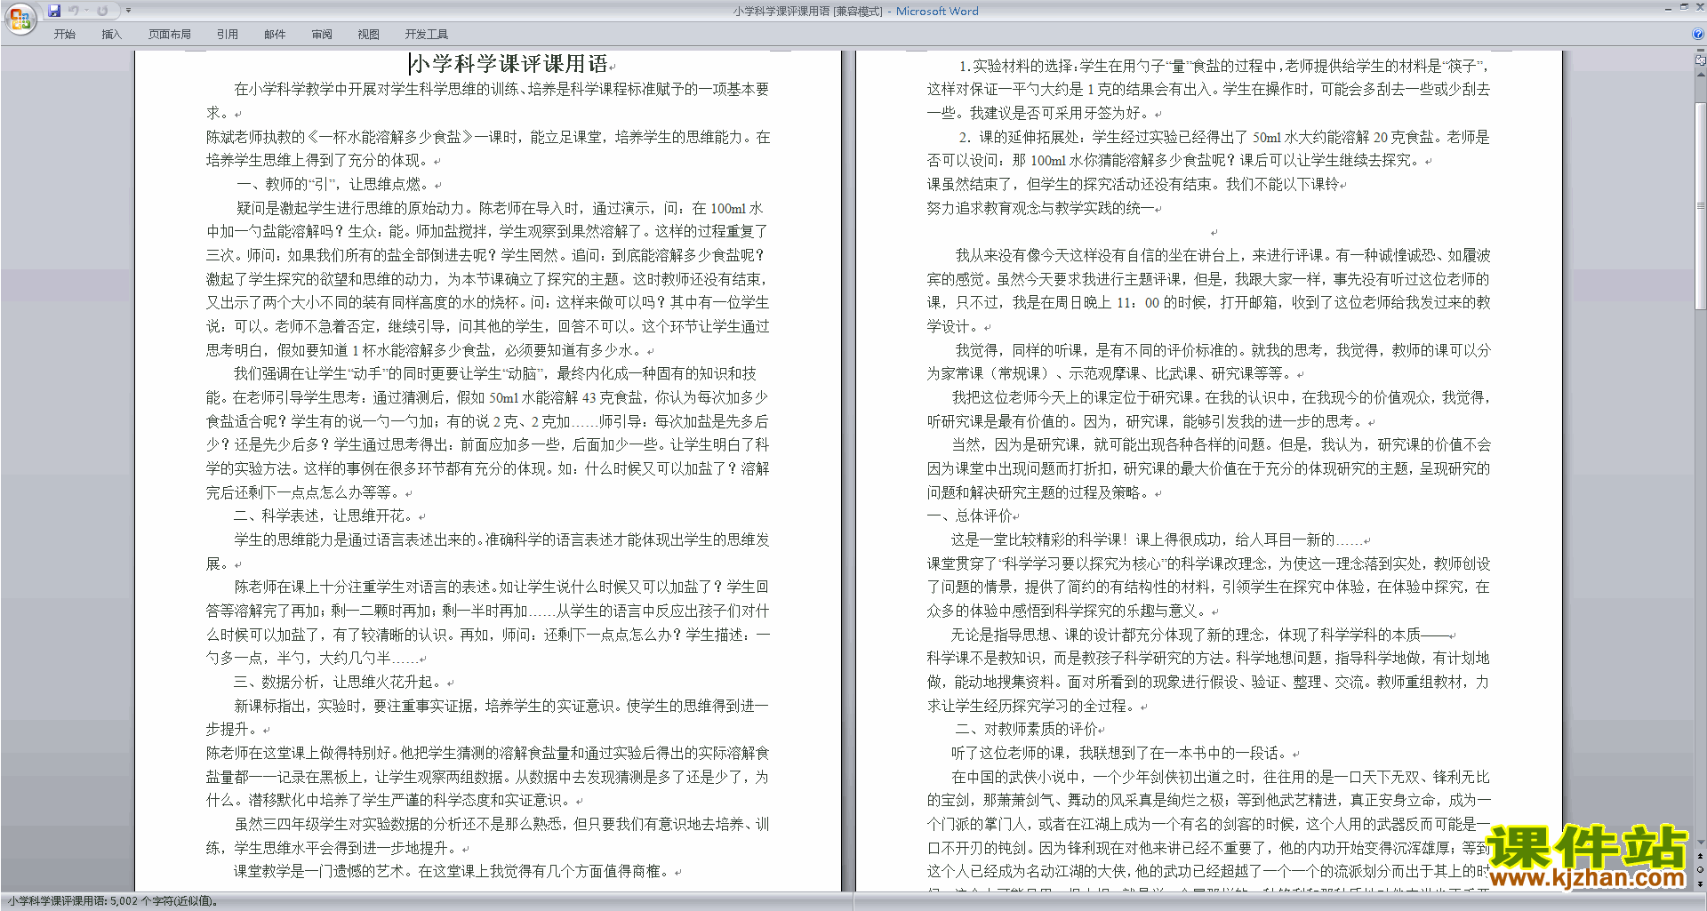Click the Save floppy disk icon
The image size is (1707, 911).
click(54, 11)
